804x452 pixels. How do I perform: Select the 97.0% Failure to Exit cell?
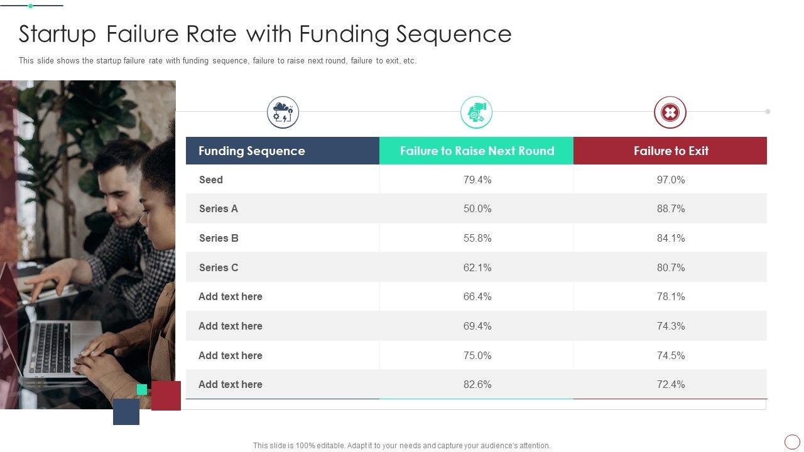(671, 180)
